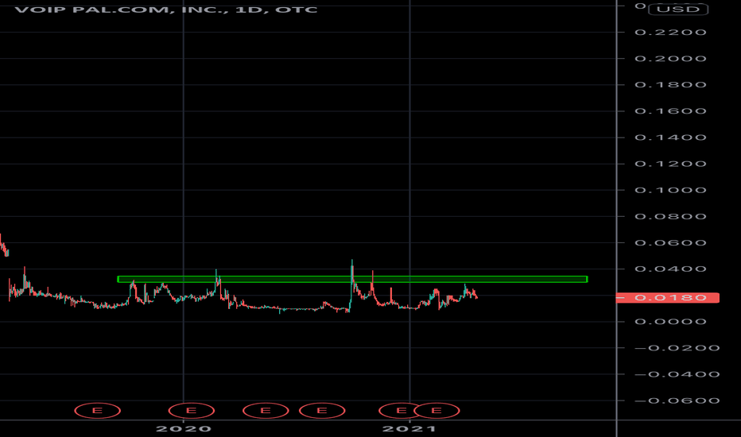Click the earliest (leftmost) earnings E marker
Image resolution: width=741 pixels, height=437 pixels.
coord(97,411)
